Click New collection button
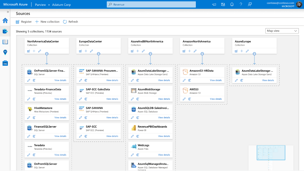Viewport: 304px width, 171px height. pos(47,22)
